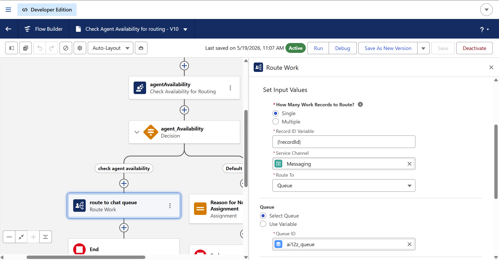Open the flow version dropdown arrow
This screenshot has width=499, height=260.
coord(185,29)
